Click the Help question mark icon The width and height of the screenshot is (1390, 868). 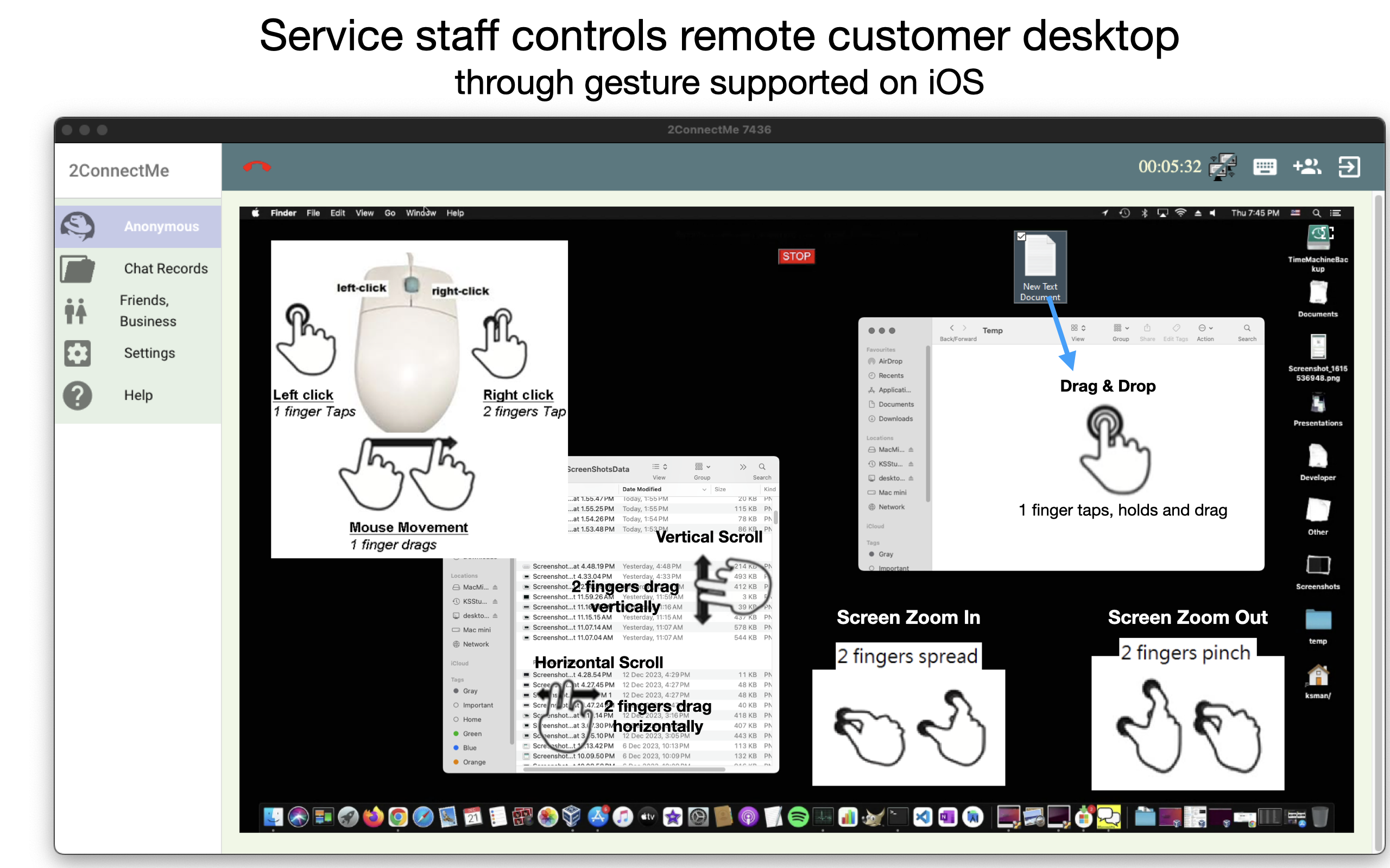click(77, 395)
